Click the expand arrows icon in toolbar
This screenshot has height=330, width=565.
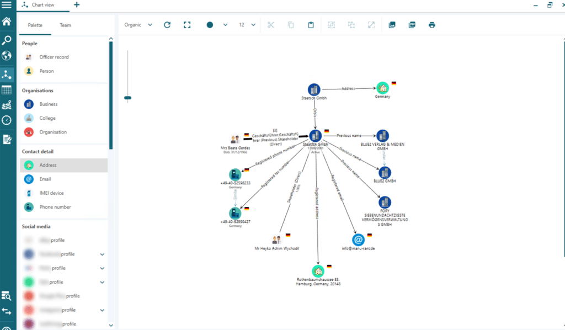371,25
